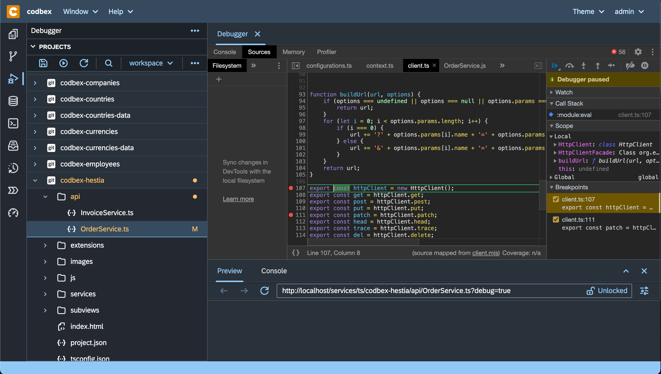The width and height of the screenshot is (661, 374).
Task: Remove breakpoint dot on line 111
Action: [291, 215]
